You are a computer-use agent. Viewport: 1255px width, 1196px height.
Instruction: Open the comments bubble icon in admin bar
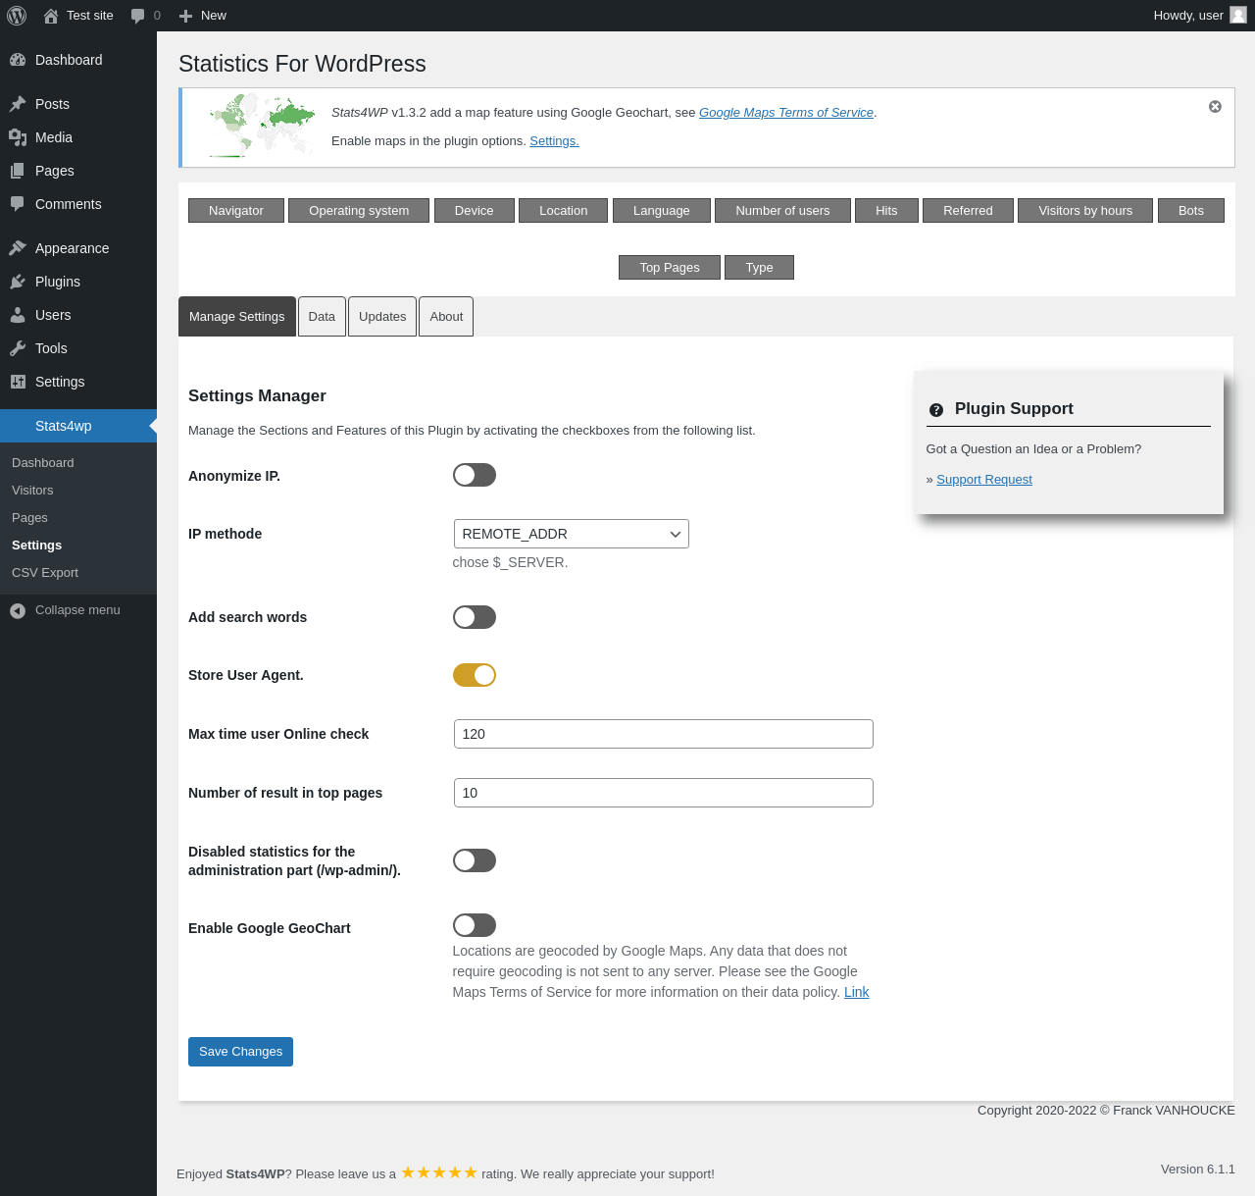tap(137, 16)
